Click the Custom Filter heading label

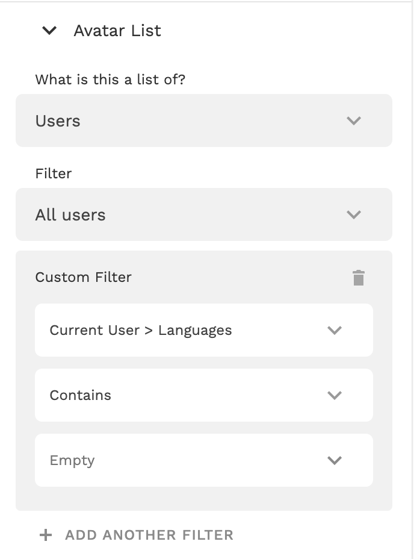(83, 277)
